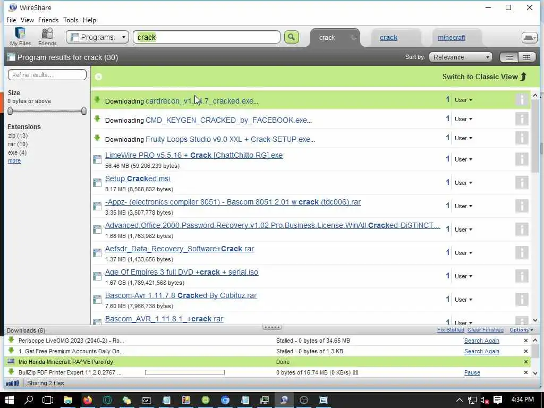
Task: Open User dropdown for Setup Cracked.msi row
Action: point(463,183)
